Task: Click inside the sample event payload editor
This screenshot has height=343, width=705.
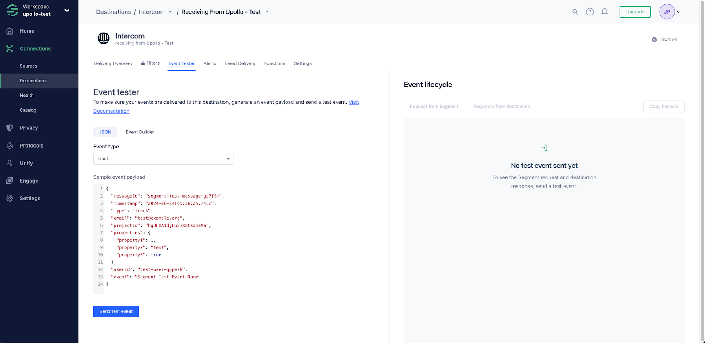Action: coord(238,238)
